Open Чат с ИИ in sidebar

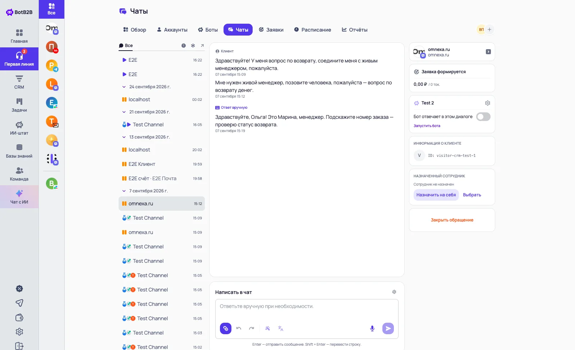click(x=19, y=197)
